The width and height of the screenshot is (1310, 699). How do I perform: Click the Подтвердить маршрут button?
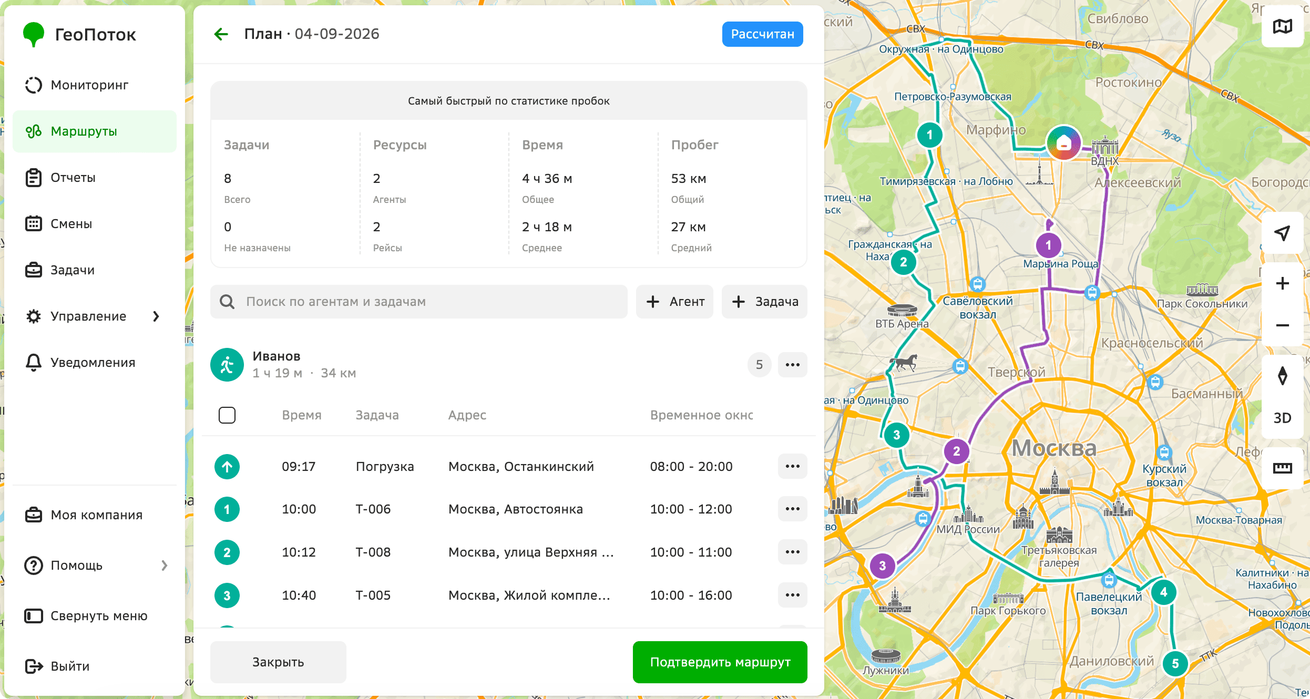(720, 662)
